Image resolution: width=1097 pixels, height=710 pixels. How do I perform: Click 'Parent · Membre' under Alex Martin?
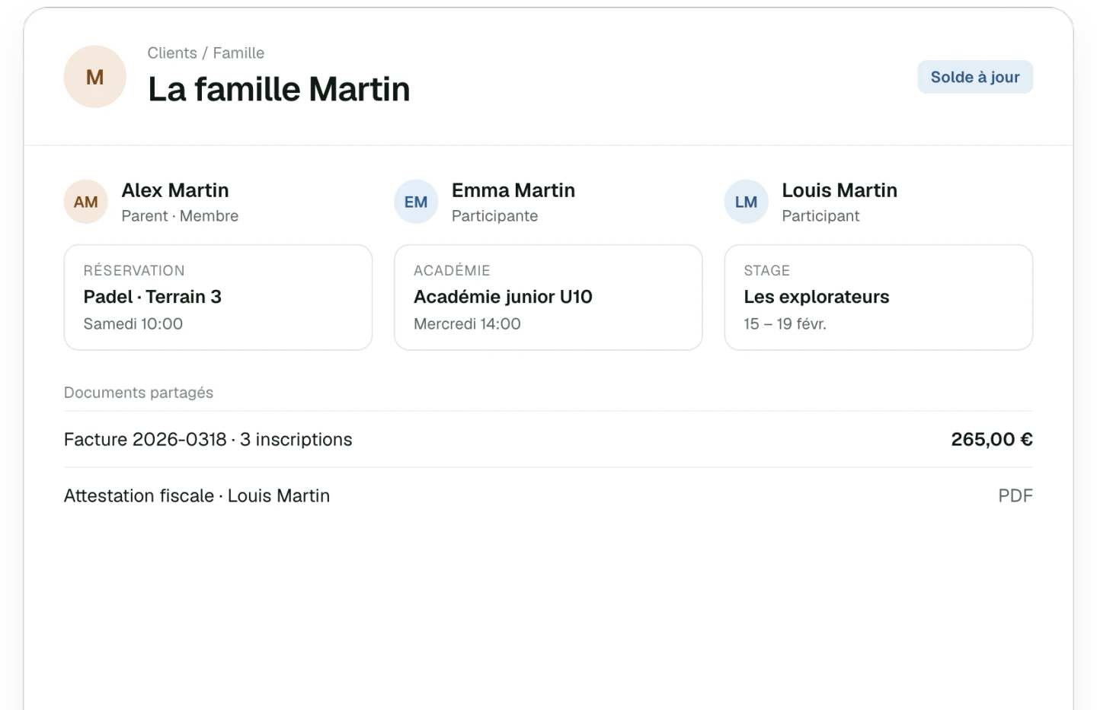pyautogui.click(x=180, y=216)
